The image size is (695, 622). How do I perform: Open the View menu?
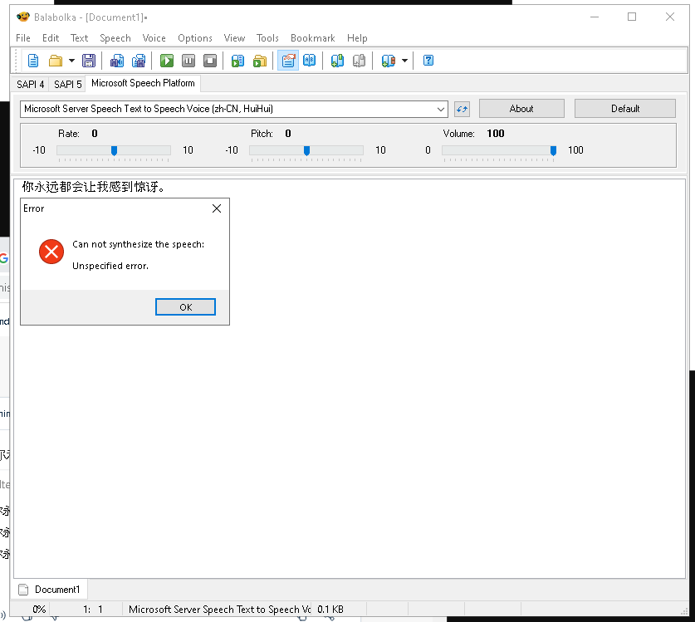point(234,38)
